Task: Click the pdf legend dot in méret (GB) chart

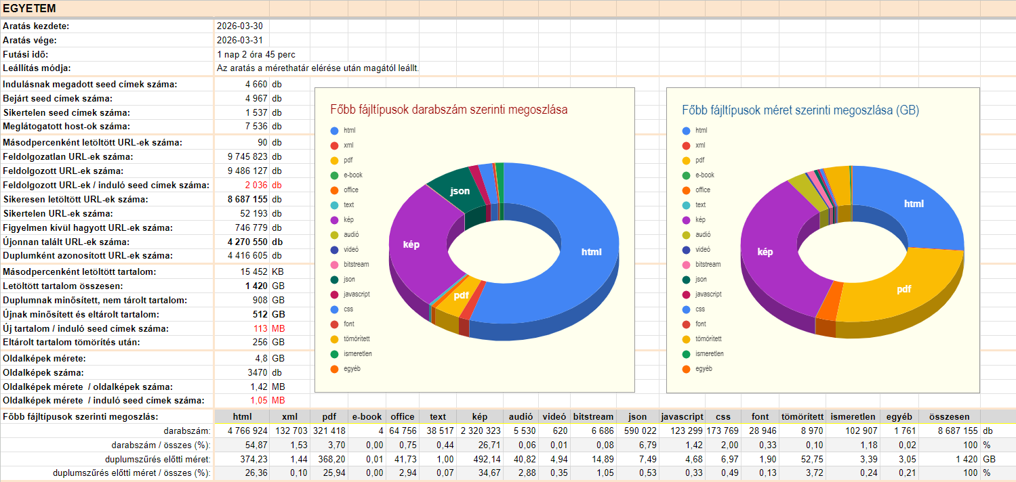Action: [686, 160]
